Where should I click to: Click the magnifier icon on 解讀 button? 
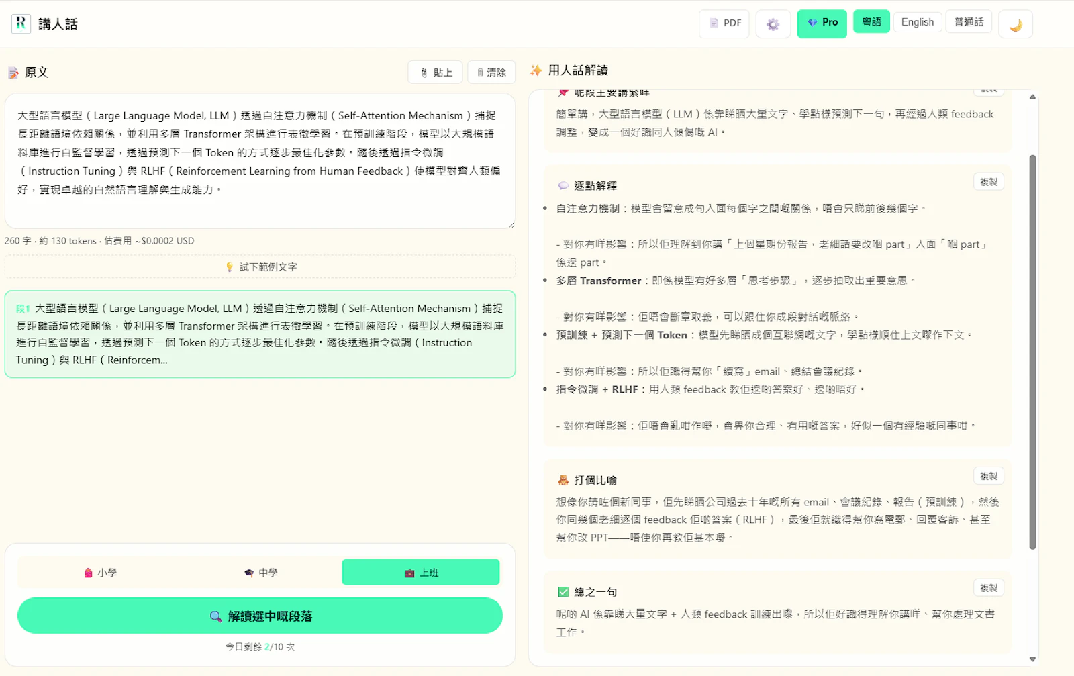click(215, 616)
